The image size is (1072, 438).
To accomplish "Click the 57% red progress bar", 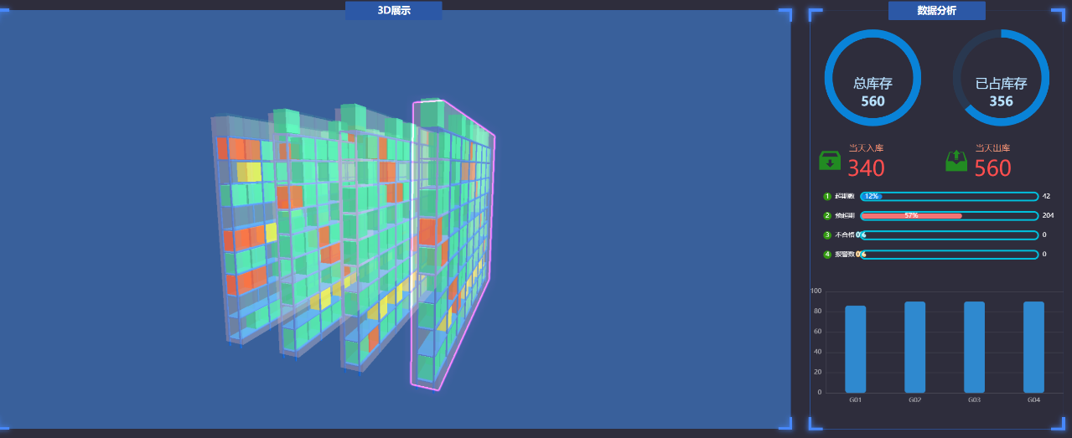I will 911,216.
